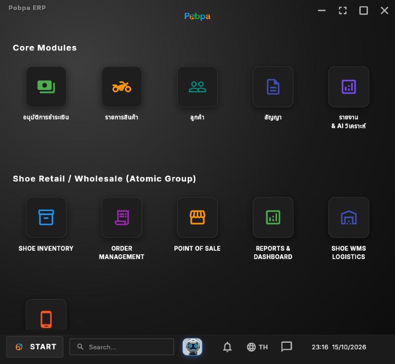Screen dimensions: 395x364
Task: Click the "Core Modules" section heading
Action: (x=44, y=47)
